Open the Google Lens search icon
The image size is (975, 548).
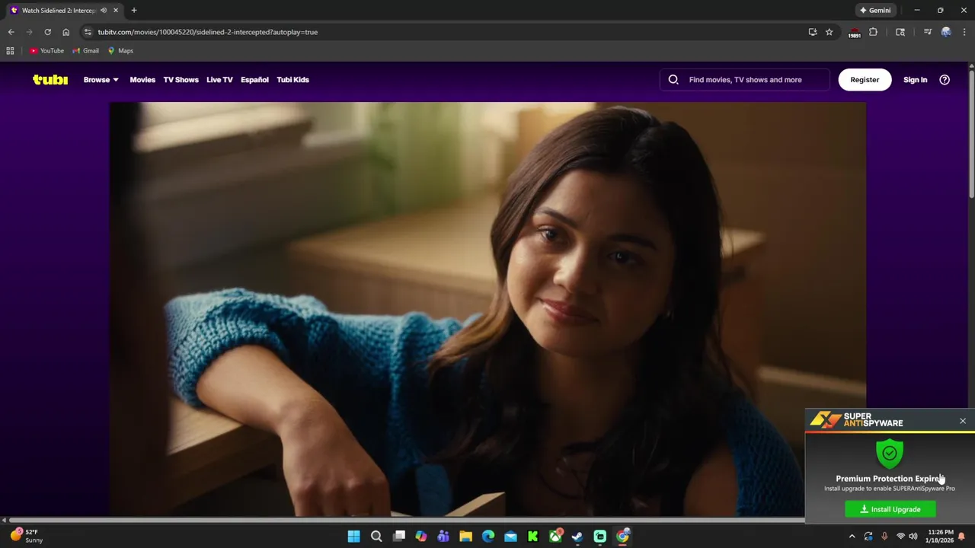coord(900,32)
